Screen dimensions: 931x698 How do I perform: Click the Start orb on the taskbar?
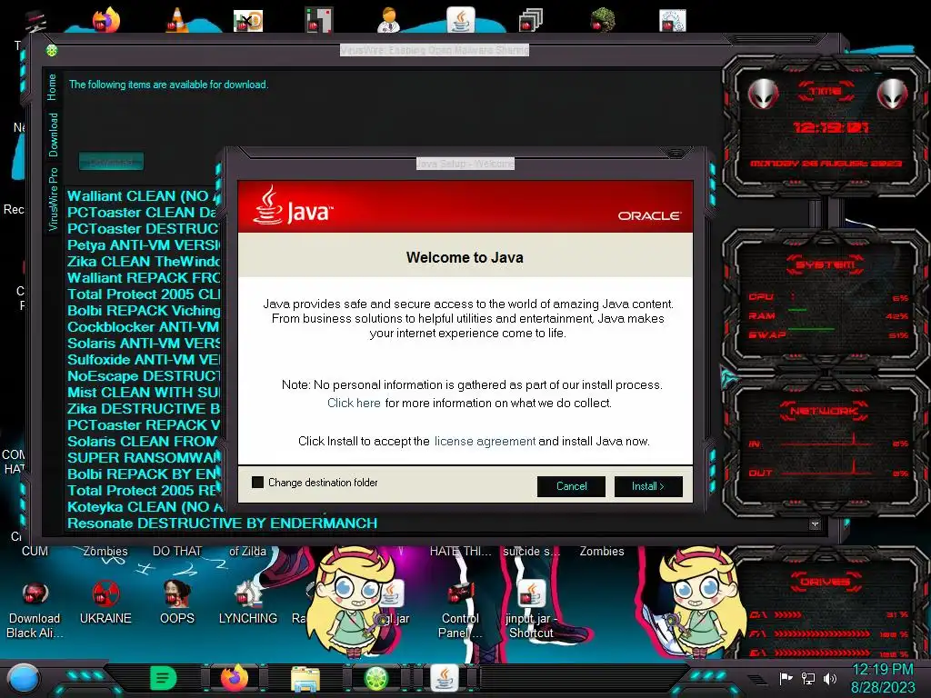tap(24, 679)
